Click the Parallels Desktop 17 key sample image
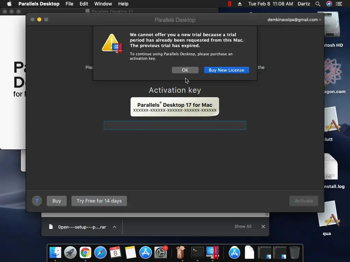Viewport: 350px width, 262px height. pos(175,107)
